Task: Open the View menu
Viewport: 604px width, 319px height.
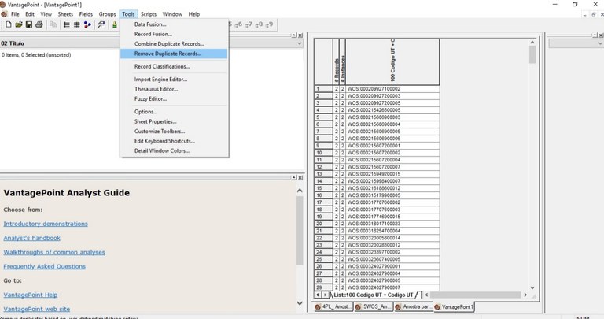Action: [x=46, y=14]
